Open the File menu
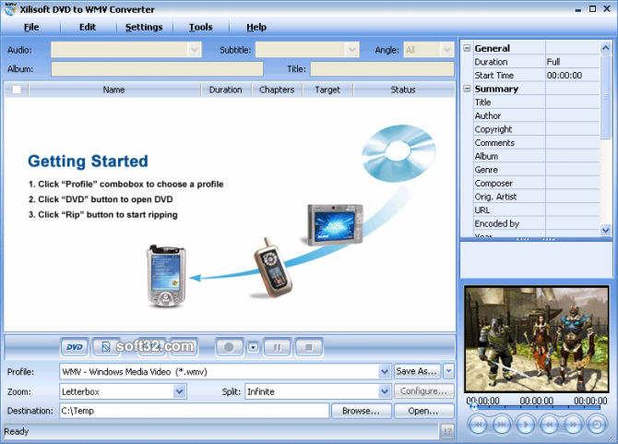Image resolution: width=618 pixels, height=444 pixels. pyautogui.click(x=31, y=27)
